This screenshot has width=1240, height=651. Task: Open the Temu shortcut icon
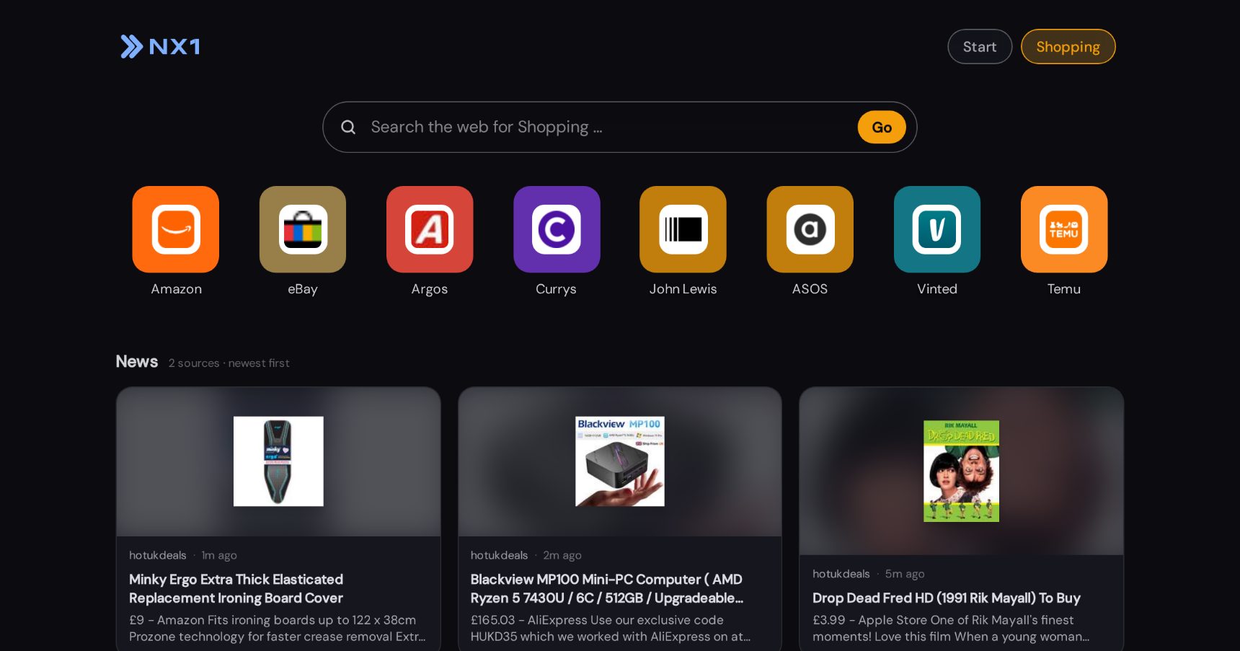[x=1064, y=229]
